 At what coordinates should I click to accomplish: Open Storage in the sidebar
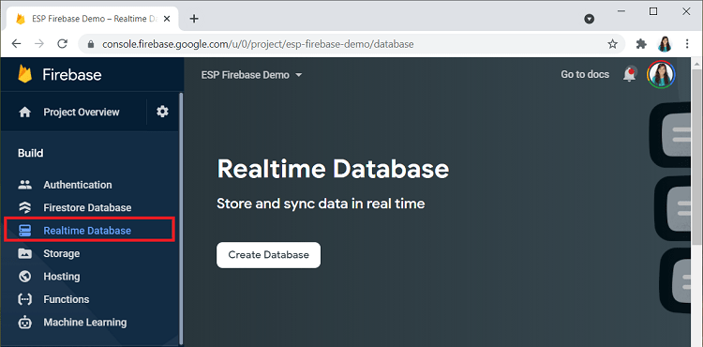pos(62,253)
